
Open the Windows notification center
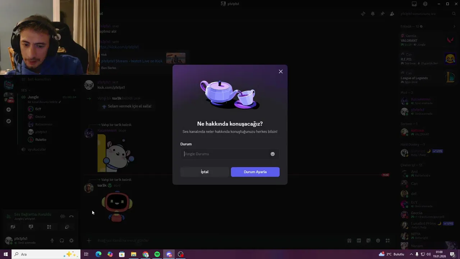click(x=452, y=254)
